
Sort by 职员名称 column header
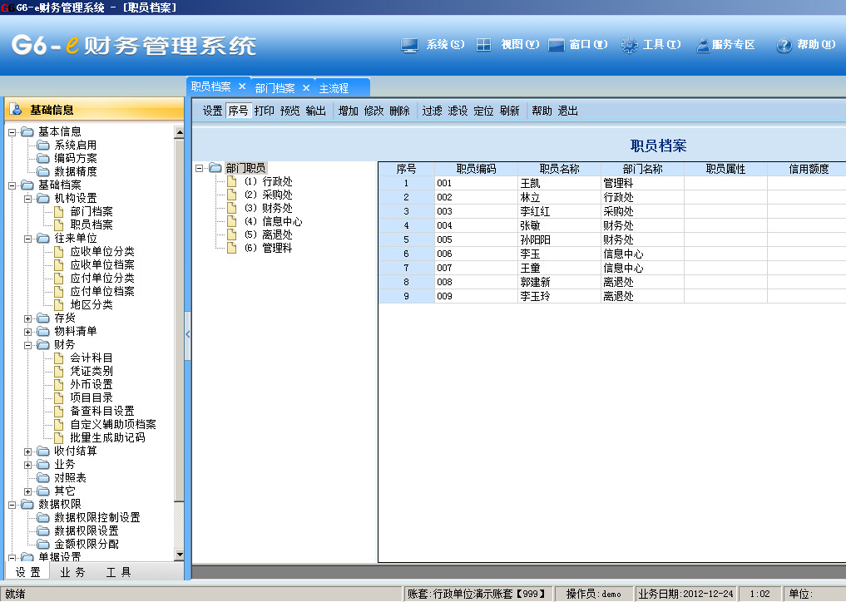click(559, 169)
